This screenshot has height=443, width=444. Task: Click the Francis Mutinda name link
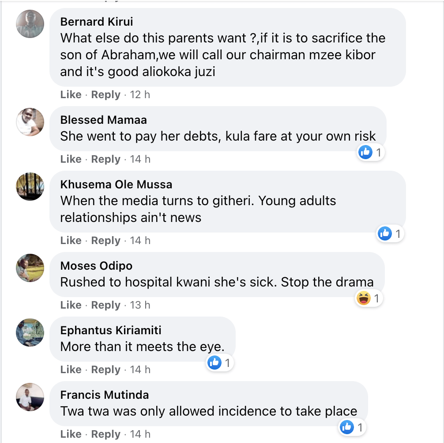[x=105, y=395]
